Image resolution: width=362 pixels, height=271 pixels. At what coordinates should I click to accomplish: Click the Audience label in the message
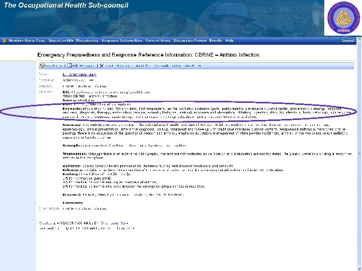tap(71, 166)
